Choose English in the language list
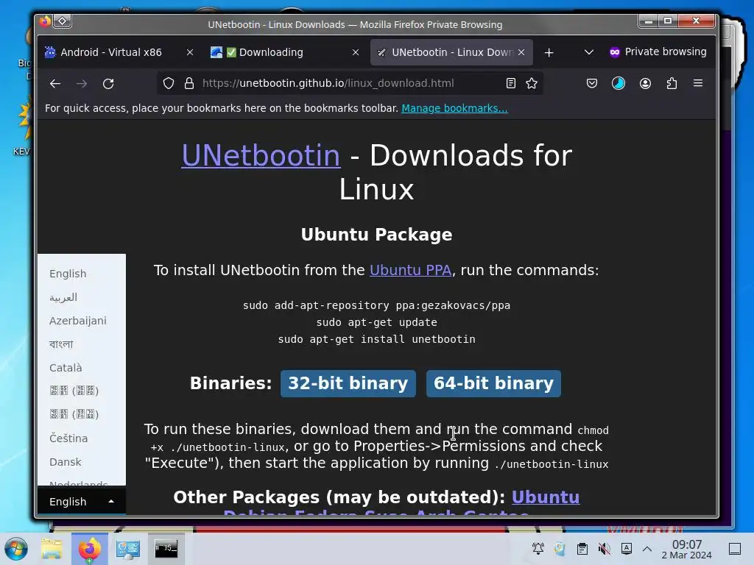Screen dimensions: 754x565 pyautogui.click(x=68, y=274)
